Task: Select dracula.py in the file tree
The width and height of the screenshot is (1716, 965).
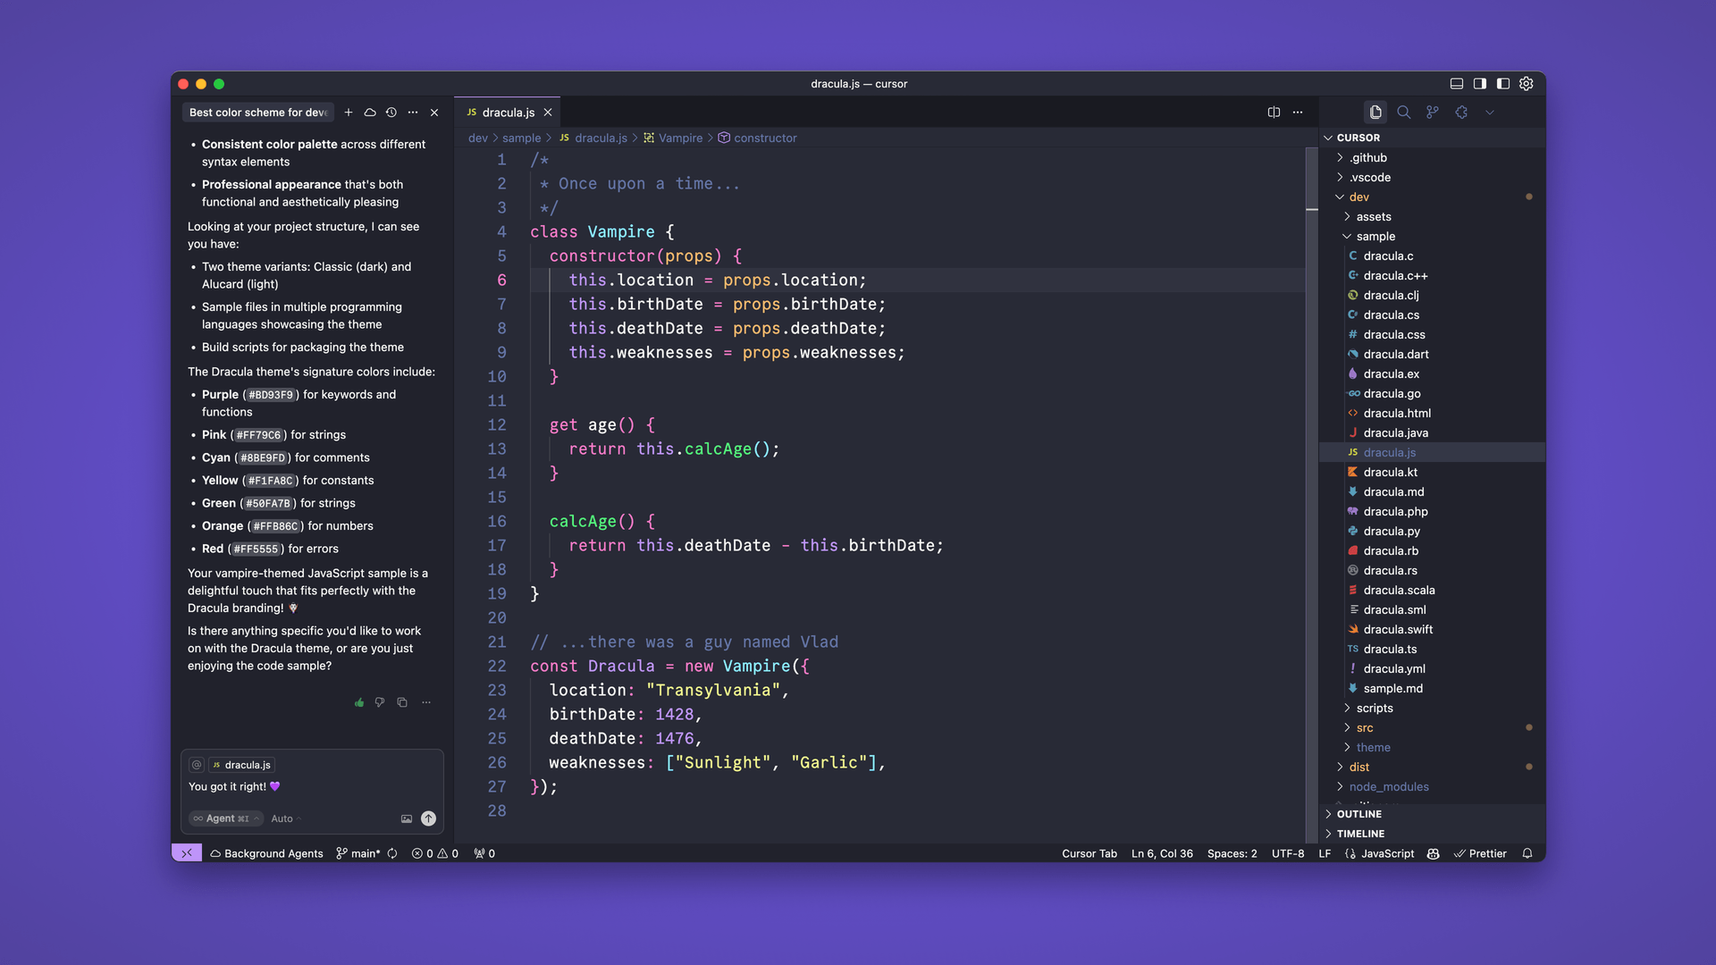Action: coord(1392,531)
